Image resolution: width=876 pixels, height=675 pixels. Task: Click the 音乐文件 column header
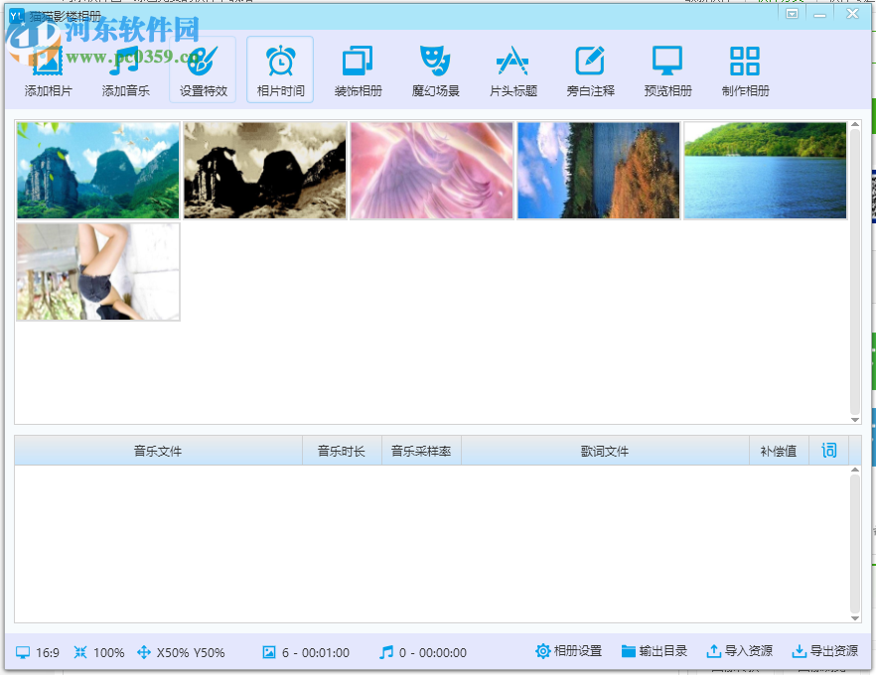click(x=158, y=451)
